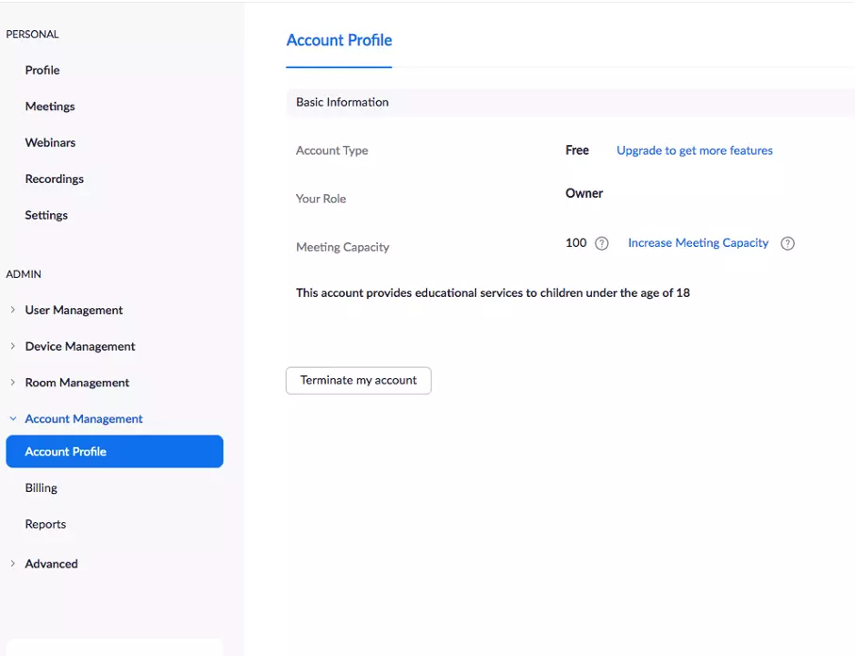Open the Recordings page

click(54, 178)
